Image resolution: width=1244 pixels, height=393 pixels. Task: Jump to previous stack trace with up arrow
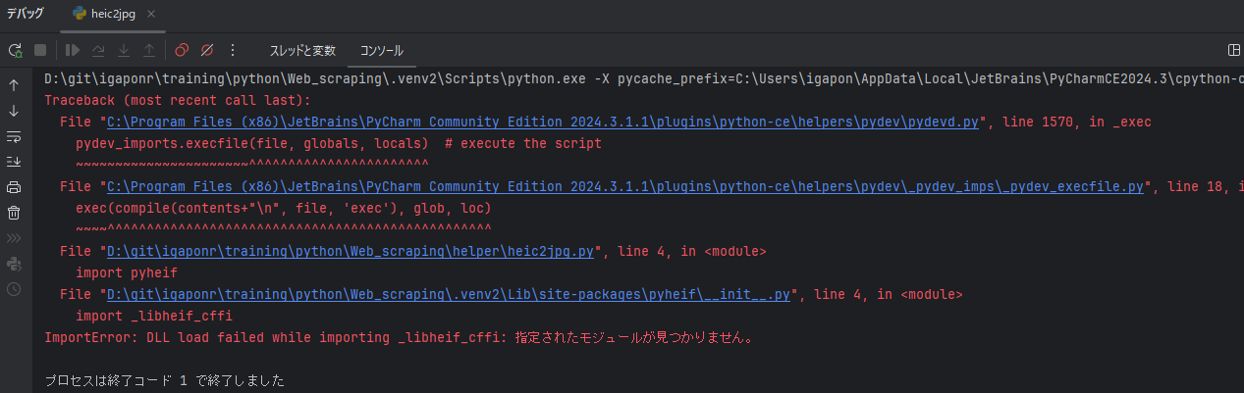[x=14, y=85]
